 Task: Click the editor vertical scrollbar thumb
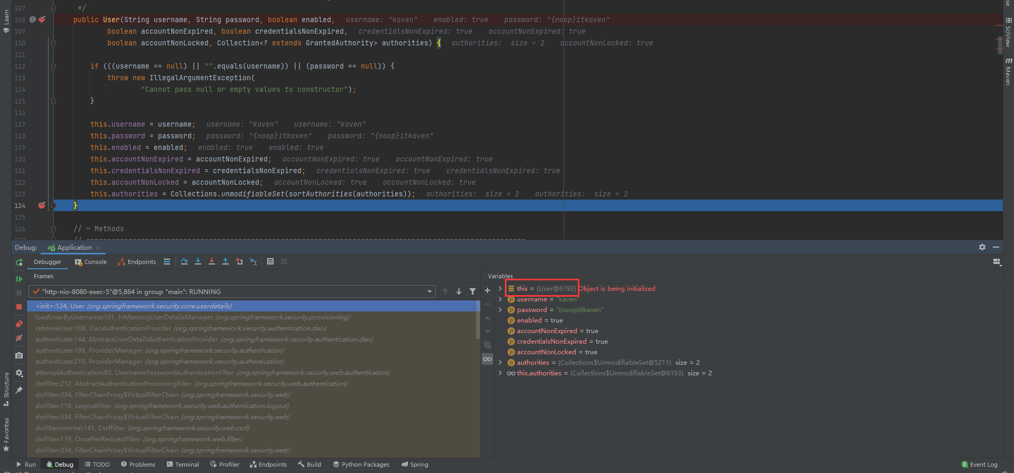(1000, 46)
